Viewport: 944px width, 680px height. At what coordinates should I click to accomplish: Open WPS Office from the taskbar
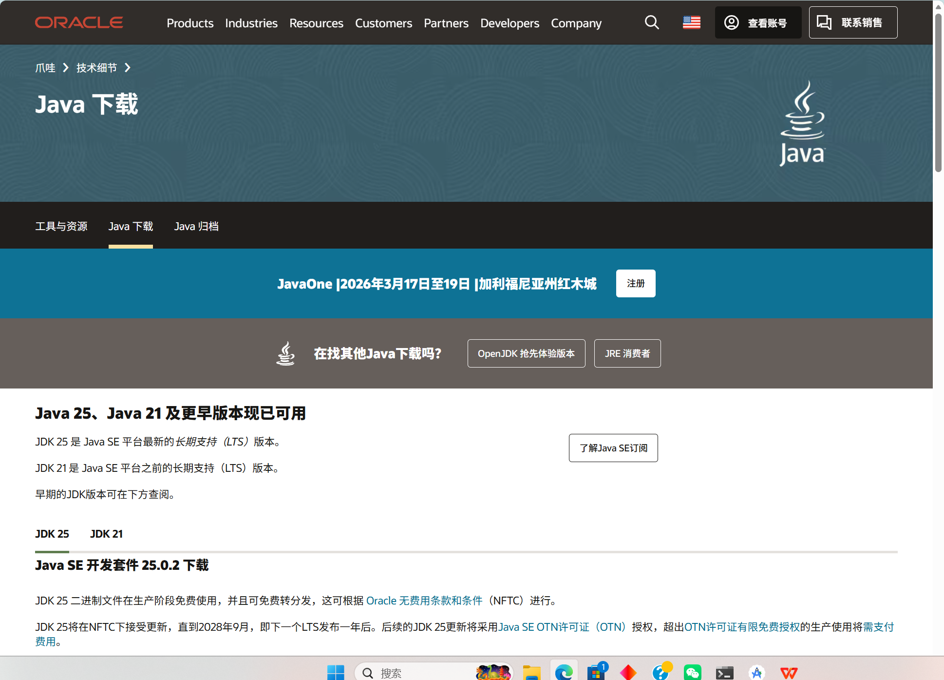[788, 672]
